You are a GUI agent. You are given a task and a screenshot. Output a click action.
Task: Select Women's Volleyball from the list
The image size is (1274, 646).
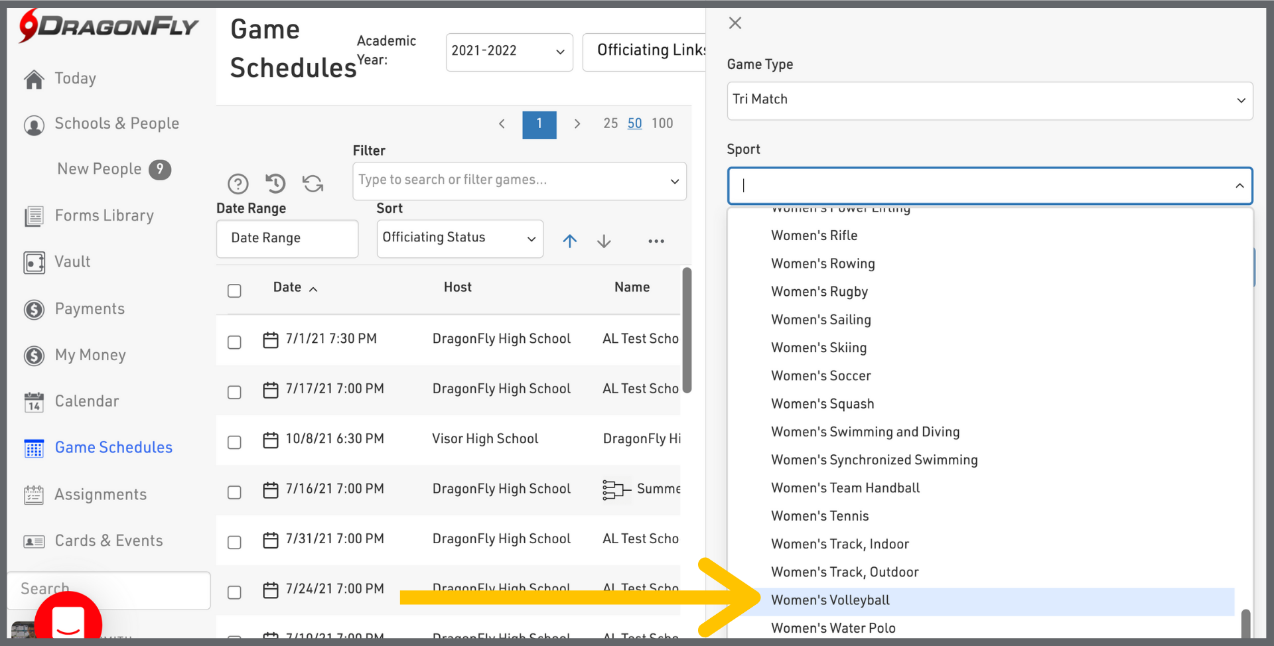[x=830, y=600]
